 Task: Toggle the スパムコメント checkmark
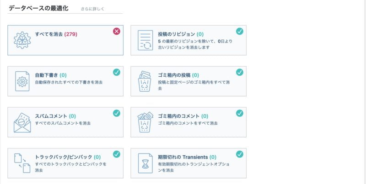(x=117, y=113)
